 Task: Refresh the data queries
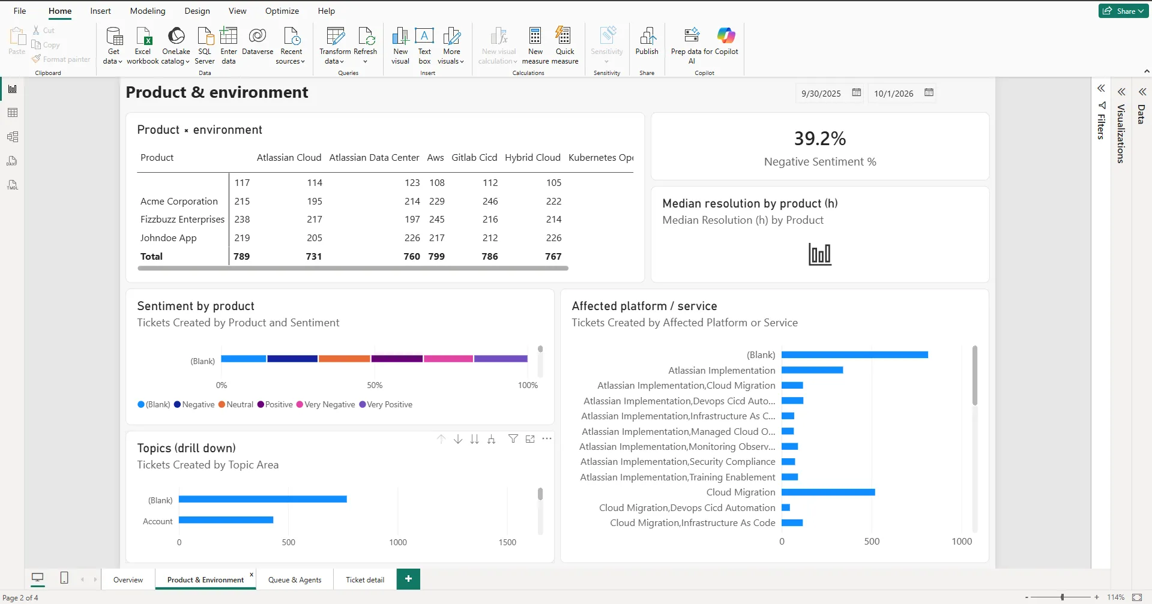[x=365, y=46]
